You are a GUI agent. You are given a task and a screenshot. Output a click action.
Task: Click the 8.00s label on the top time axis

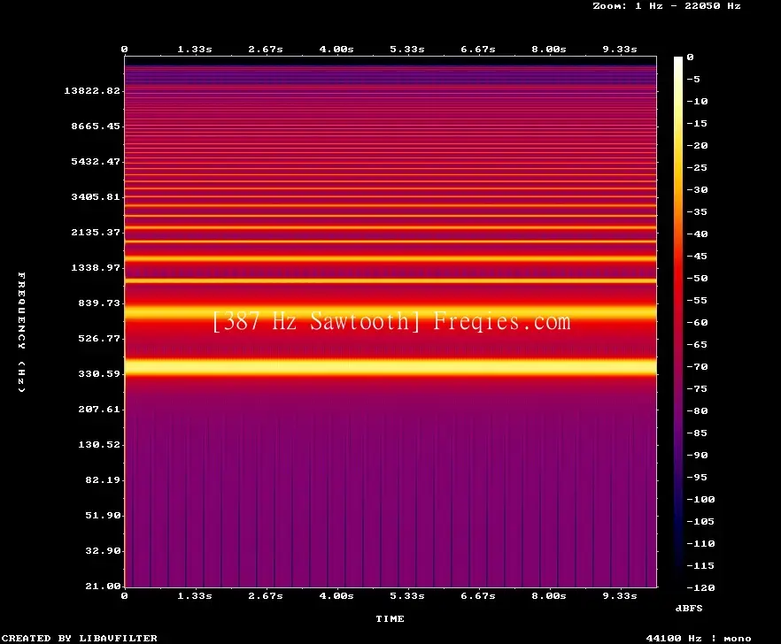[548, 50]
